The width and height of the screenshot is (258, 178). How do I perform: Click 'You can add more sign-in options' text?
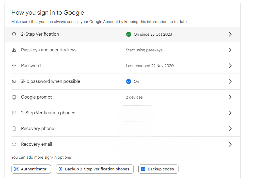(41, 157)
